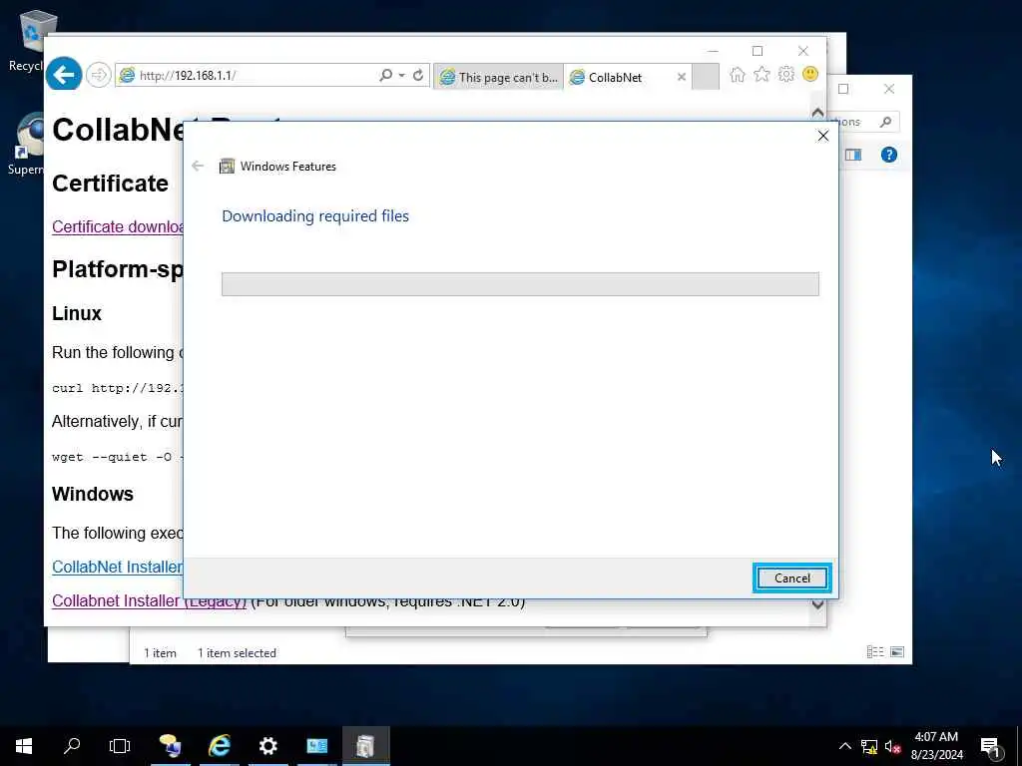Open the Start menu

pyautogui.click(x=24, y=746)
